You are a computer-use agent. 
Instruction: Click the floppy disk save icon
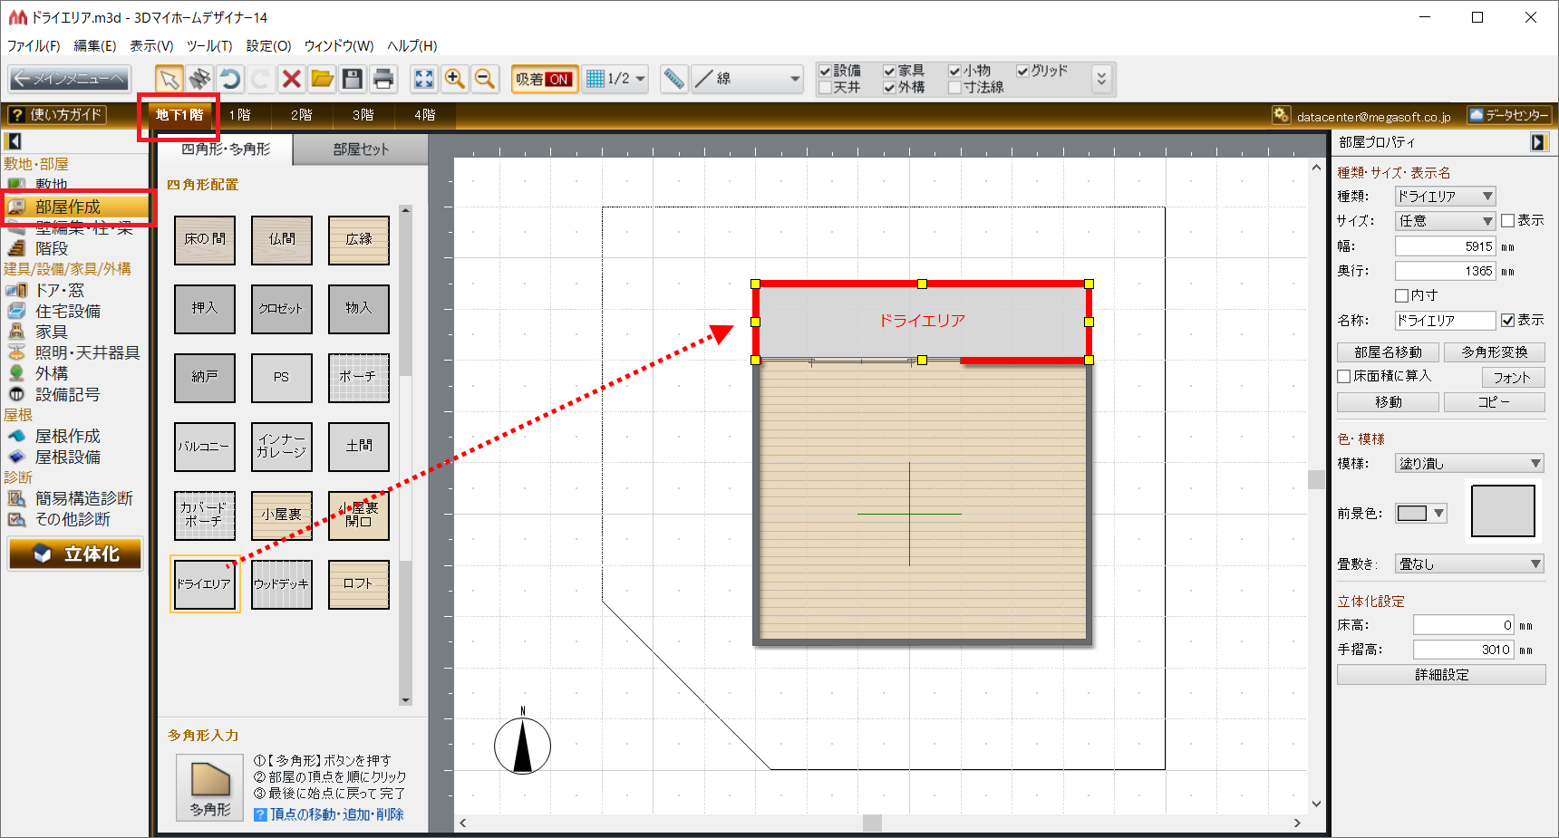(353, 79)
